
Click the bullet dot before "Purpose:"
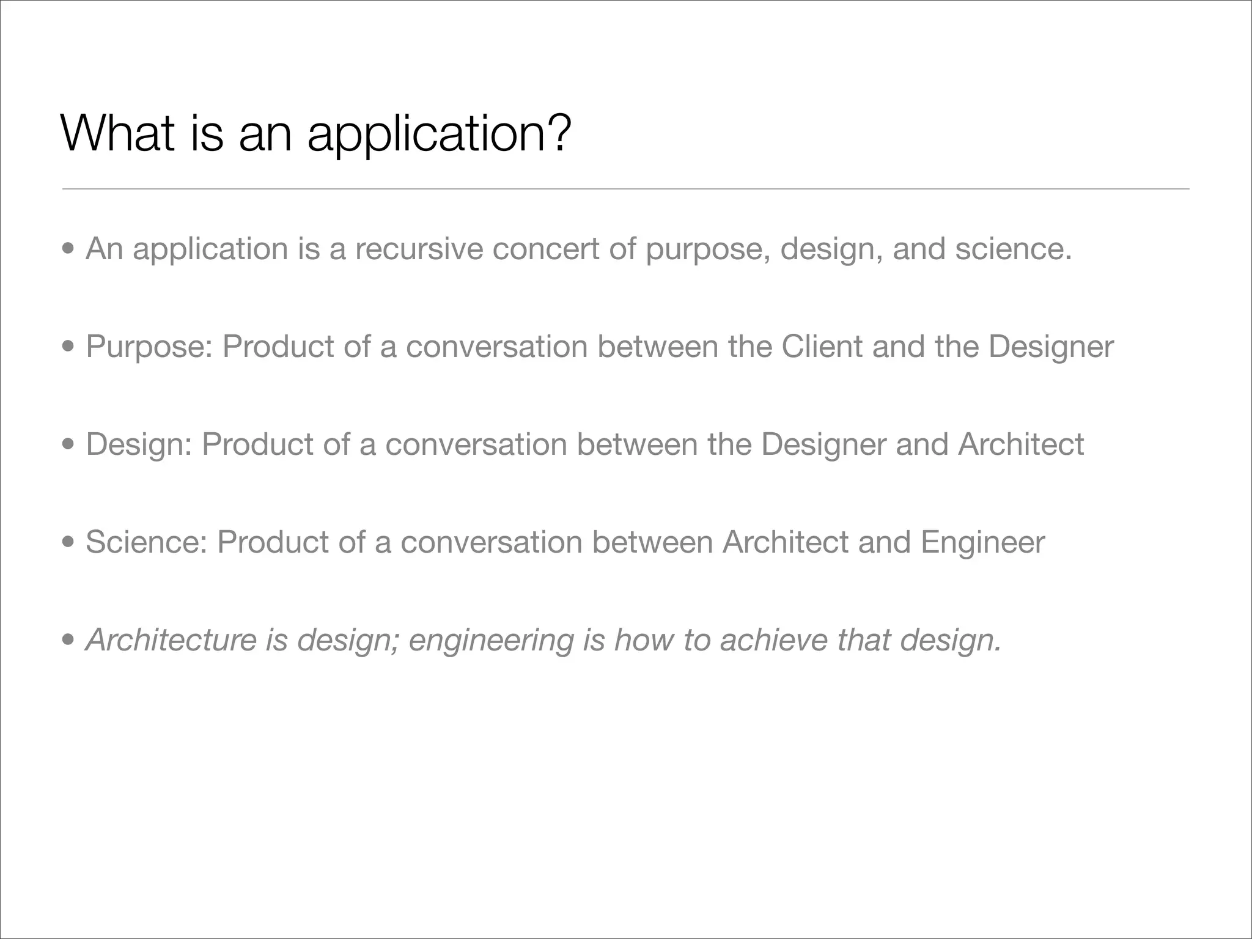point(69,347)
